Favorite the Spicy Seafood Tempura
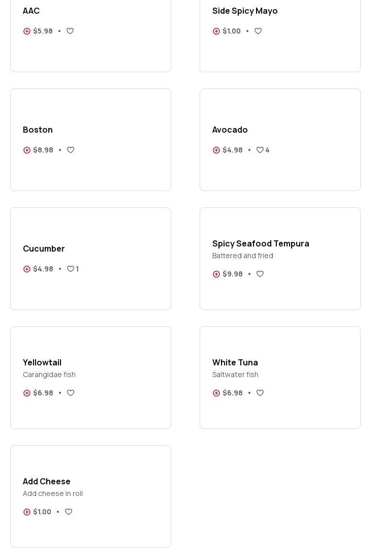 click(x=260, y=274)
